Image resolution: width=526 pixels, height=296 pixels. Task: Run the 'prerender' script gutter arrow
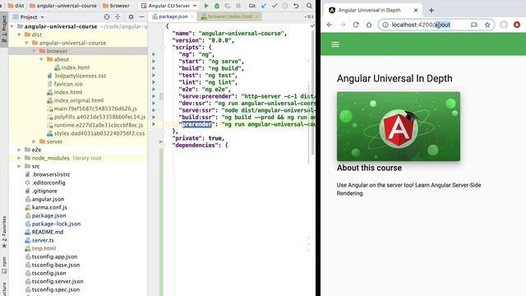pos(154,124)
